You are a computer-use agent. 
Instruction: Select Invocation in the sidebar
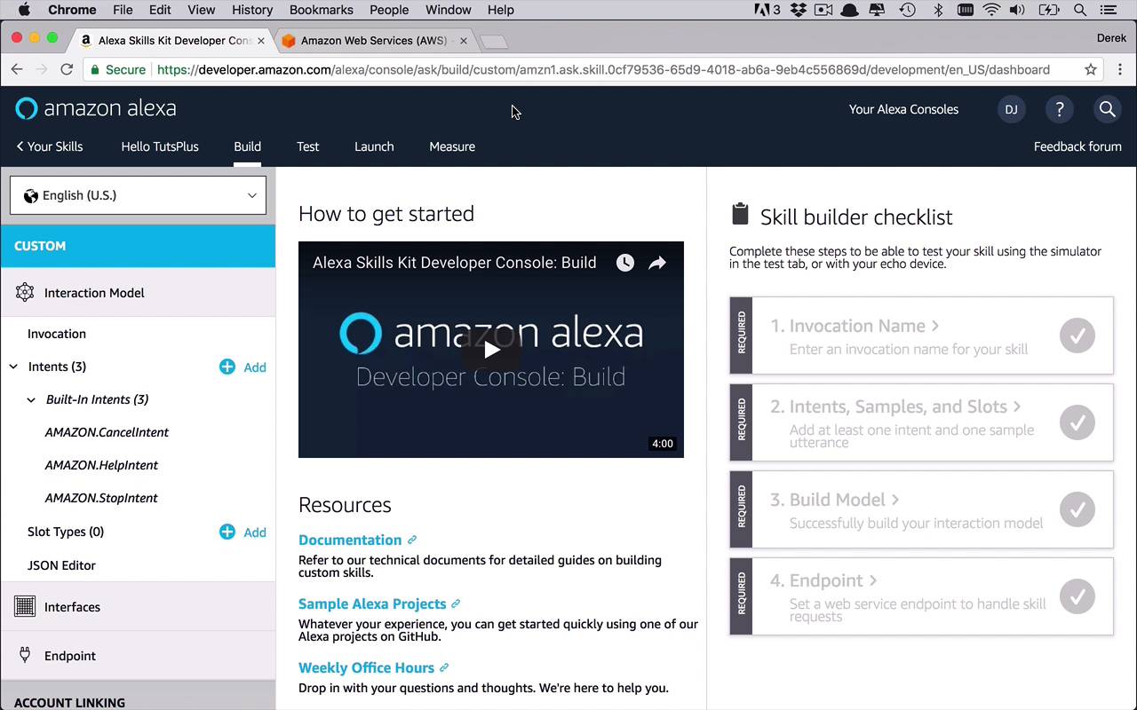tap(57, 334)
